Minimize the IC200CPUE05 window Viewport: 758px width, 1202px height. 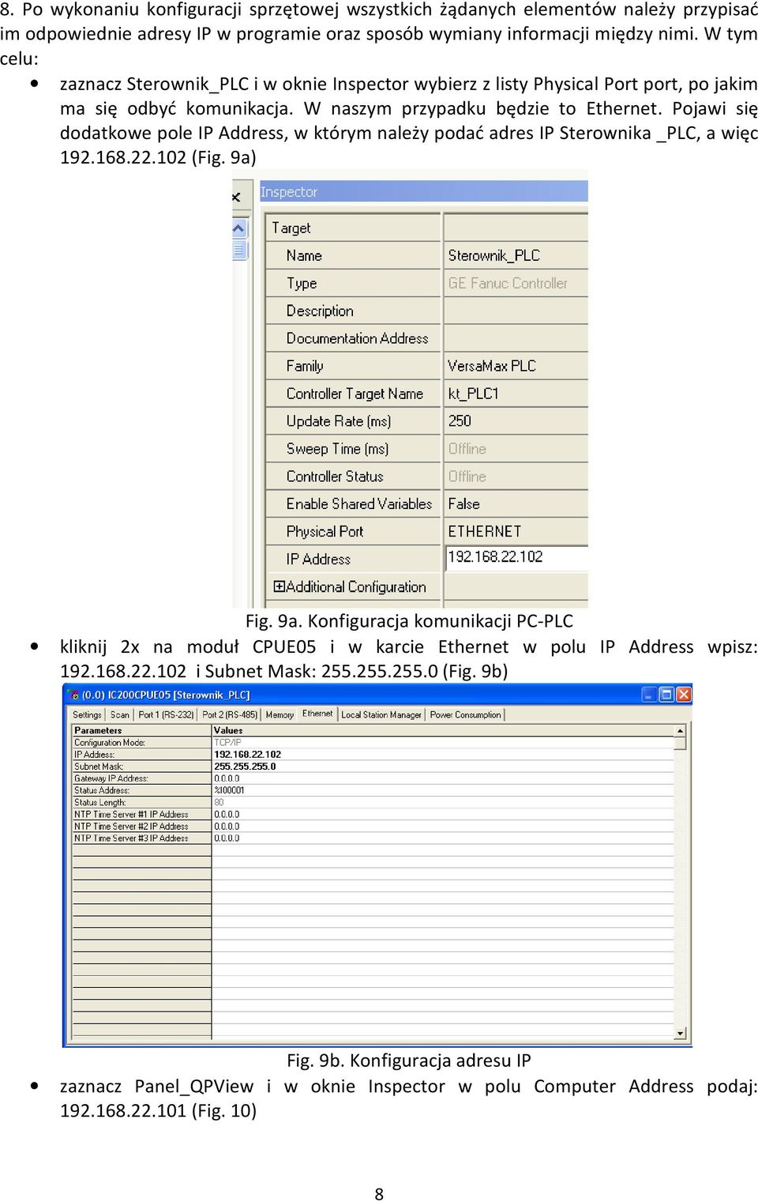pyautogui.click(x=649, y=695)
